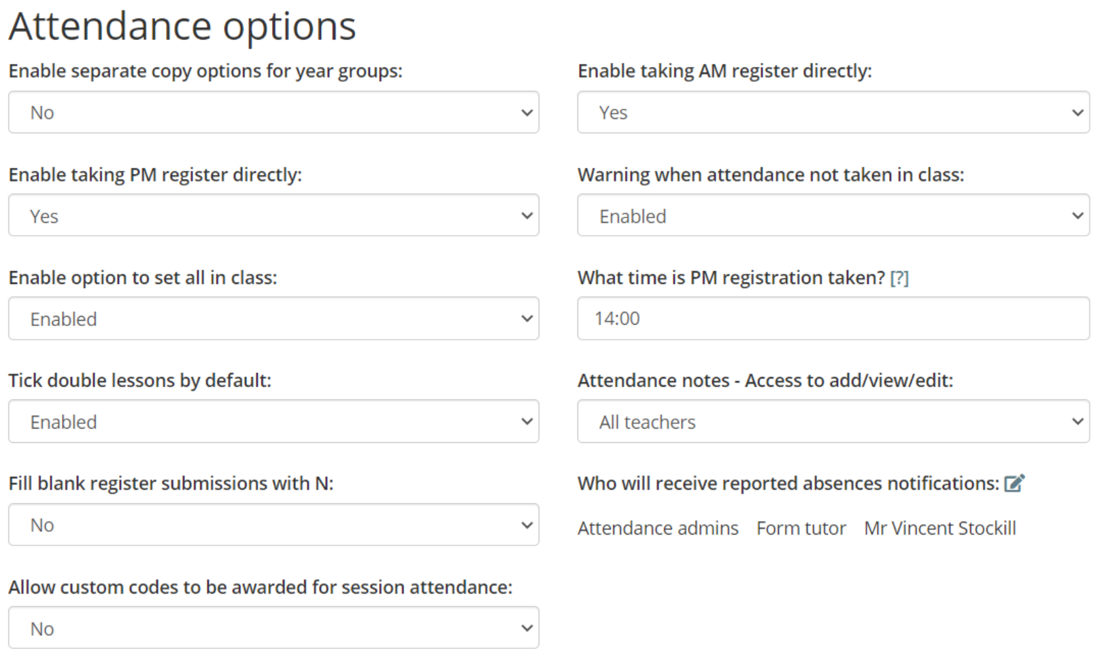Select 'Form tutor' in the notifications list
Image resolution: width=1102 pixels, height=661 pixels.
click(801, 528)
